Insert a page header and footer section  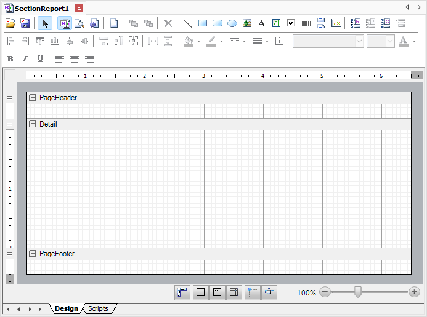(x=370, y=23)
